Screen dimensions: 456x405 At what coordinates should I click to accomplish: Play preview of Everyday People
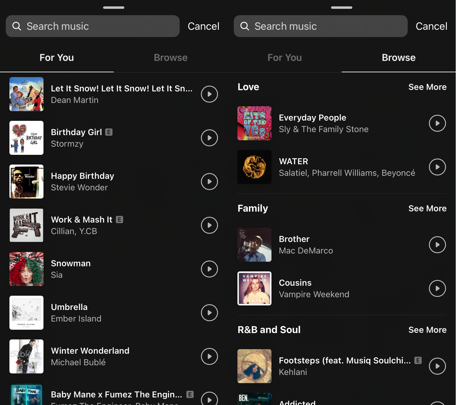(x=437, y=123)
